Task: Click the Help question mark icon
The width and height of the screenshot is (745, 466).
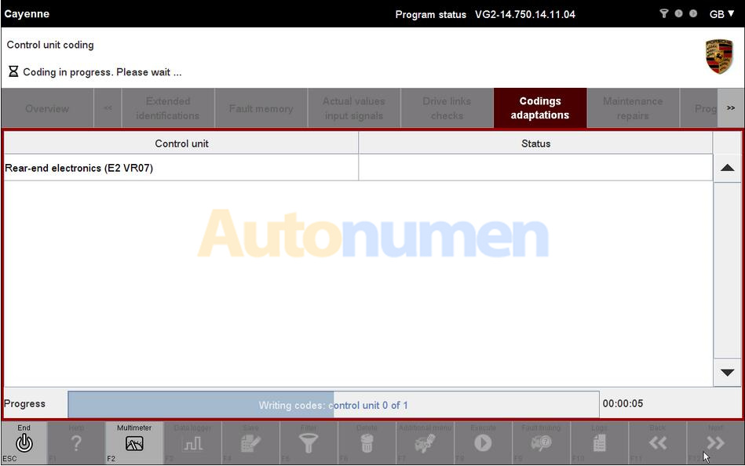Action: click(x=76, y=443)
